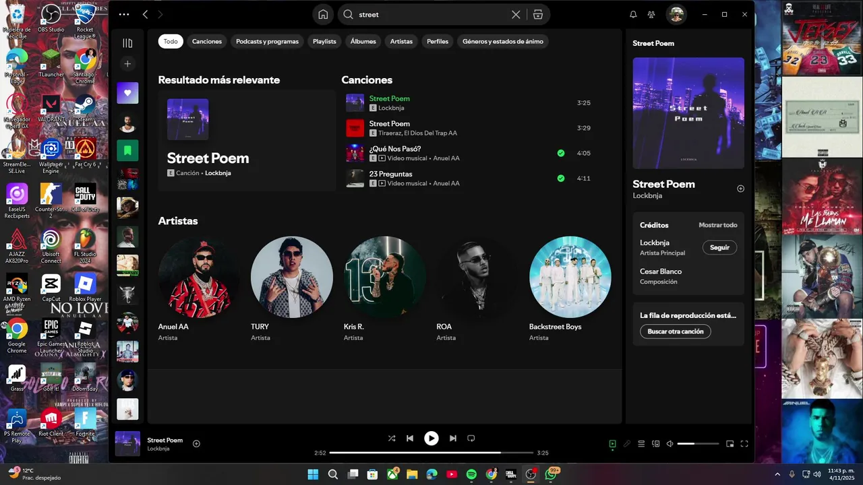Viewport: 863px width, 485px height.
Task: Click album art in bottom player bar
Action: pyautogui.click(x=127, y=444)
